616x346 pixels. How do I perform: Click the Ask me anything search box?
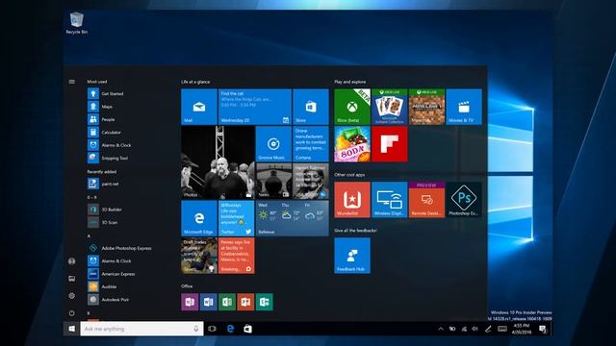[141, 329]
